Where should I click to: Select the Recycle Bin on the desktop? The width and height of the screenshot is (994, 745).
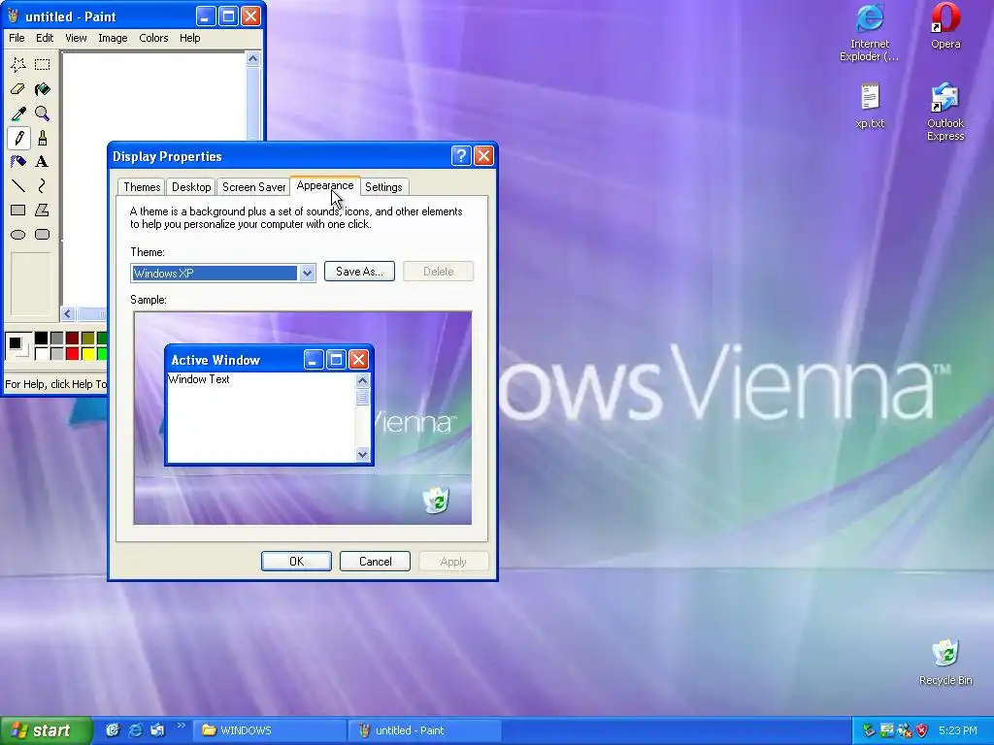click(945, 663)
